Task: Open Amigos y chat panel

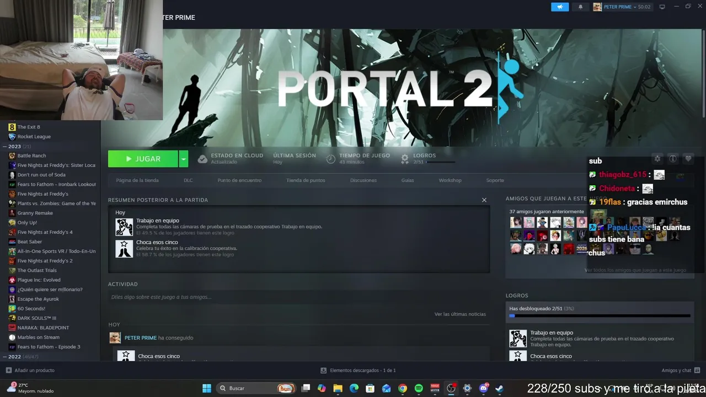Action: tap(681, 371)
